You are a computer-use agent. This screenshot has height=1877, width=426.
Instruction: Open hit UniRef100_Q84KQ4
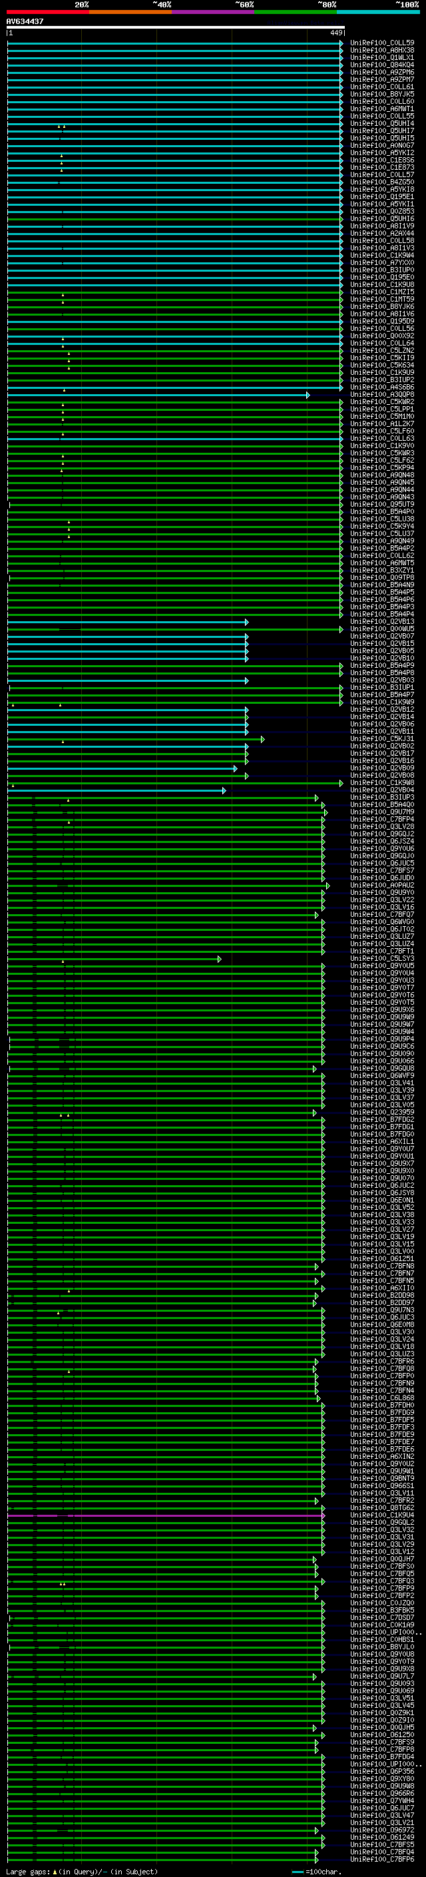pos(382,65)
